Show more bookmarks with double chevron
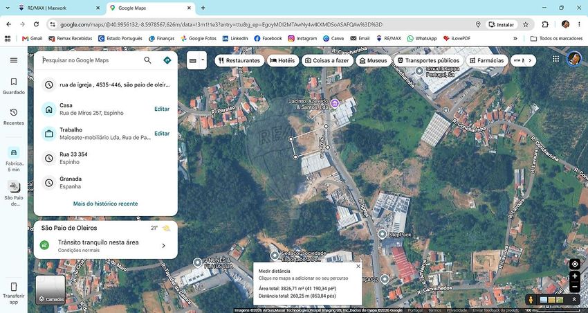588x313 pixels. [x=515, y=38]
